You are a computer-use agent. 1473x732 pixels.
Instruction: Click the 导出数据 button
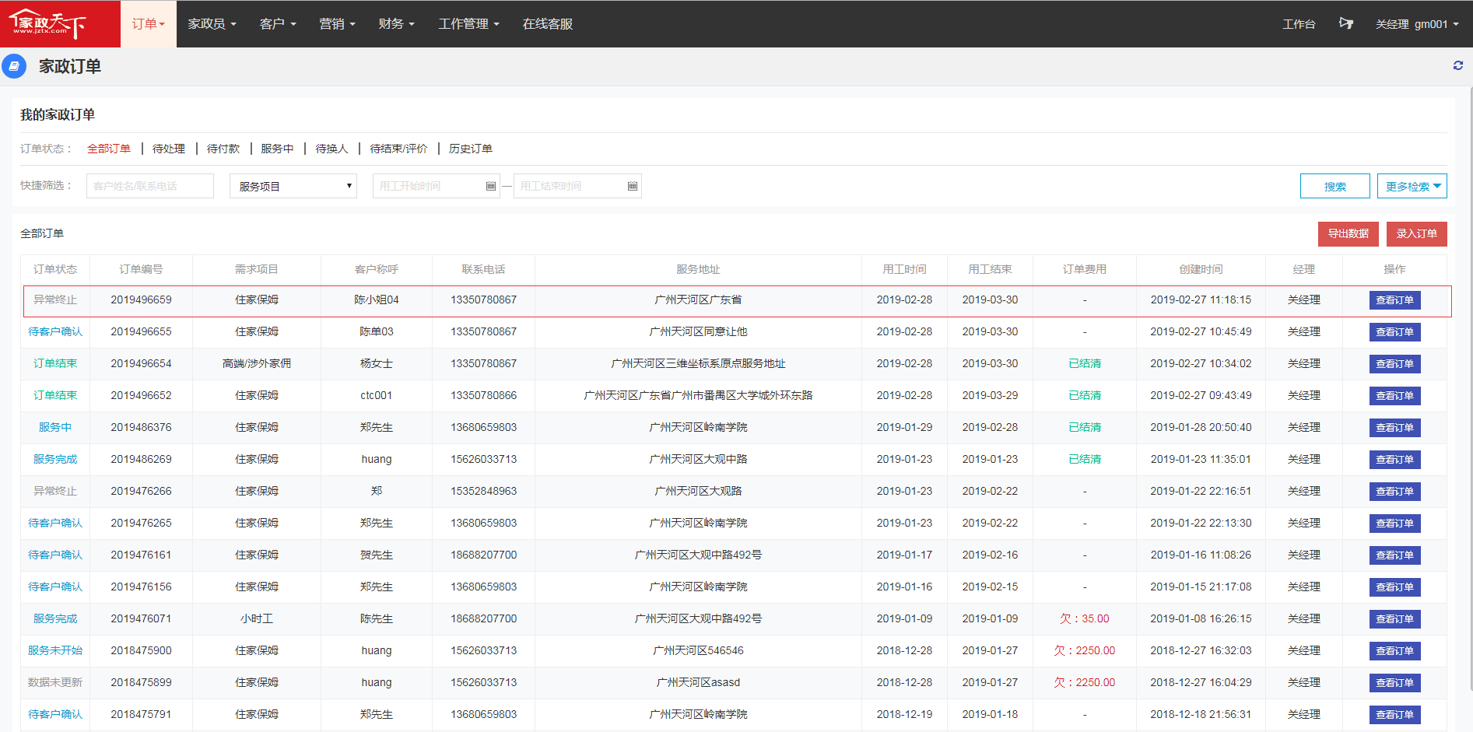point(1348,233)
